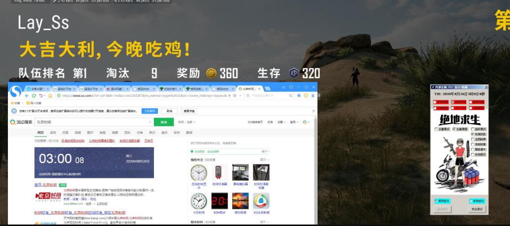This screenshot has height=226, width=510.
Task: Click the lightning speed-mode icon in address bar
Action: coord(230,96)
